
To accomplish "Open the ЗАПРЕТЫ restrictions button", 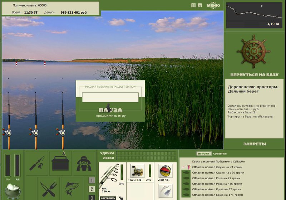I will pyautogui.click(x=255, y=144).
